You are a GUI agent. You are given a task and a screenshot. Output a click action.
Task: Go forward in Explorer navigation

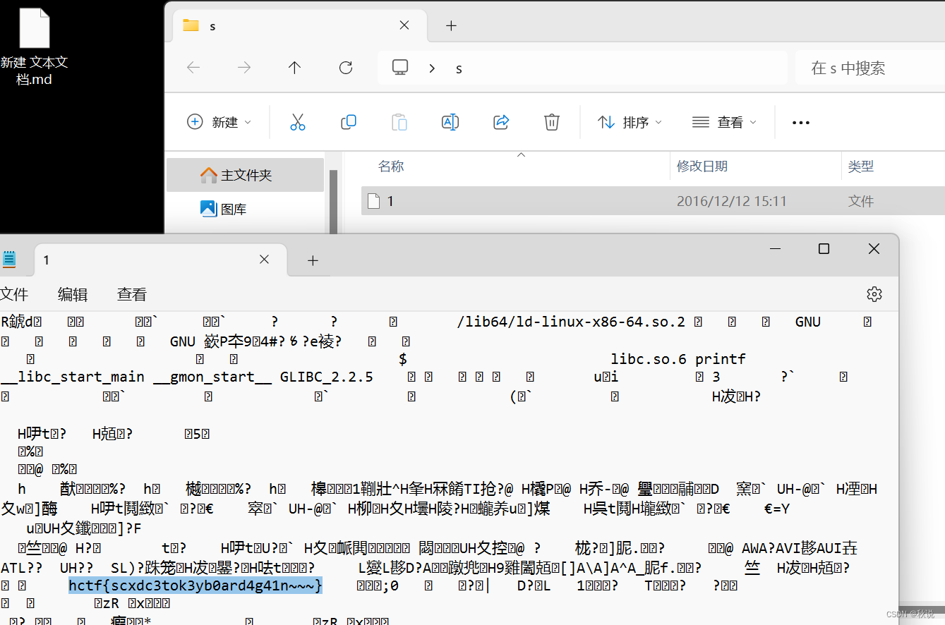[x=244, y=68]
